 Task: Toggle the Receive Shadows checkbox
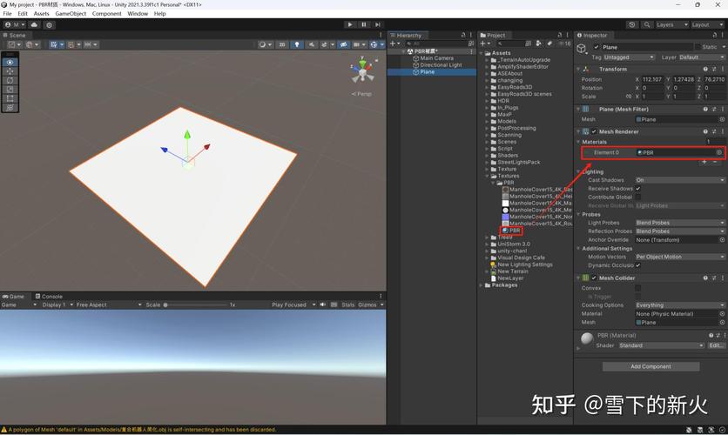(x=638, y=188)
